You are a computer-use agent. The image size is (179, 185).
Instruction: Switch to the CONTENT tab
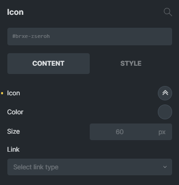click(48, 63)
